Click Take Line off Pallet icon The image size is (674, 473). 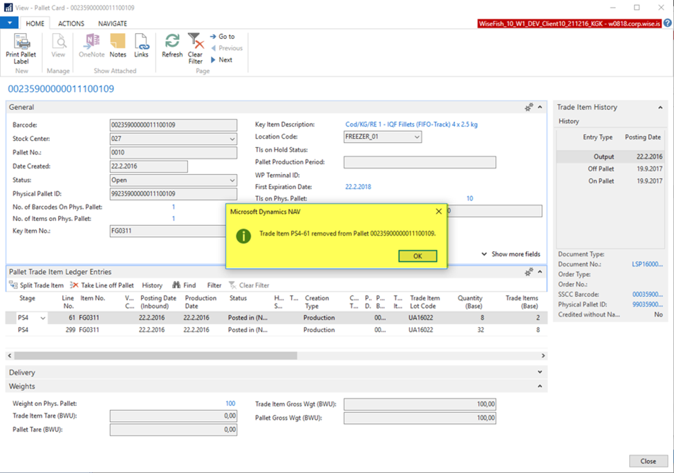pyautogui.click(x=75, y=285)
